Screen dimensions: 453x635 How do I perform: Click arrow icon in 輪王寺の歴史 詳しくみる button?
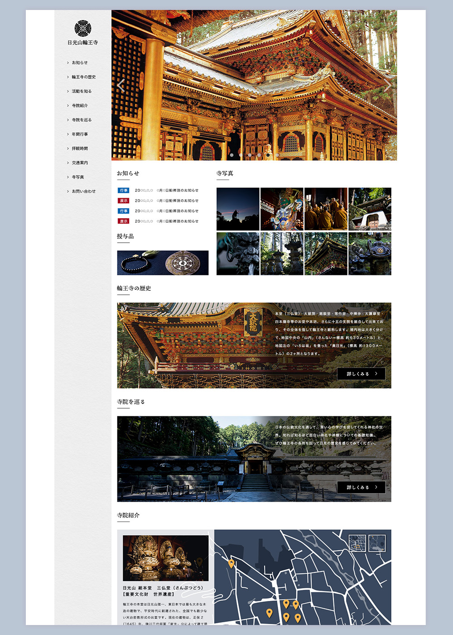tap(376, 374)
